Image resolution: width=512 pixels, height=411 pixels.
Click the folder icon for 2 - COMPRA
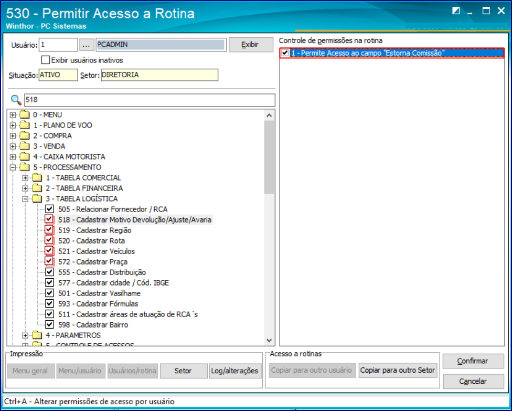(x=25, y=135)
